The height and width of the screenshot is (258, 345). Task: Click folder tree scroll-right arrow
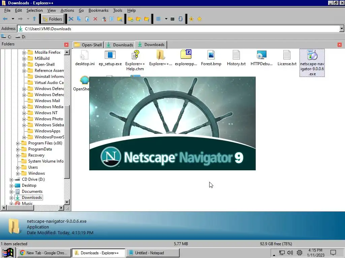pos(61,208)
